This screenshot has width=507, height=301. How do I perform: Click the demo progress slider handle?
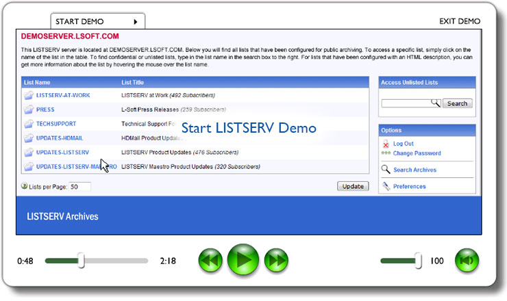click(81, 261)
